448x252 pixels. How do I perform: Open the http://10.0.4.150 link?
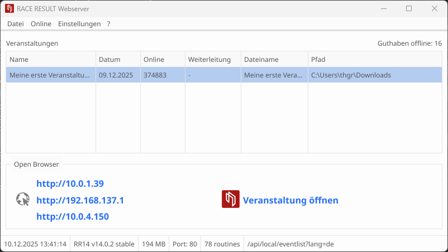pyautogui.click(x=73, y=216)
